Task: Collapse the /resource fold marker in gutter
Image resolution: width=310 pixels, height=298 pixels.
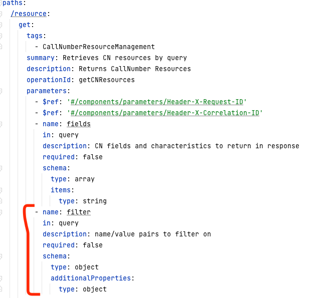Action: 1,14
